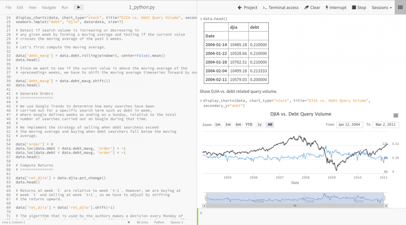Open Terminal access
The height and width of the screenshot is (225, 406).
pyautogui.click(x=281, y=7)
